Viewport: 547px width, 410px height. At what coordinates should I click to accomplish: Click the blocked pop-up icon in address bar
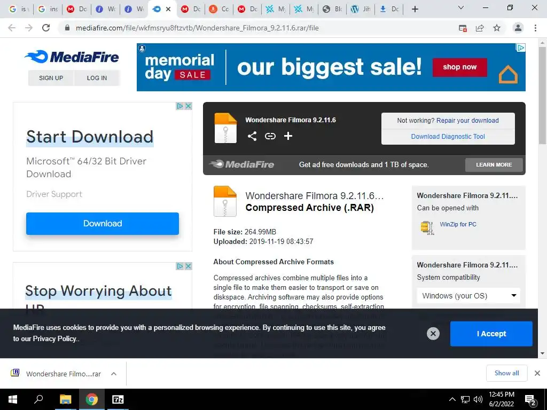point(463,28)
